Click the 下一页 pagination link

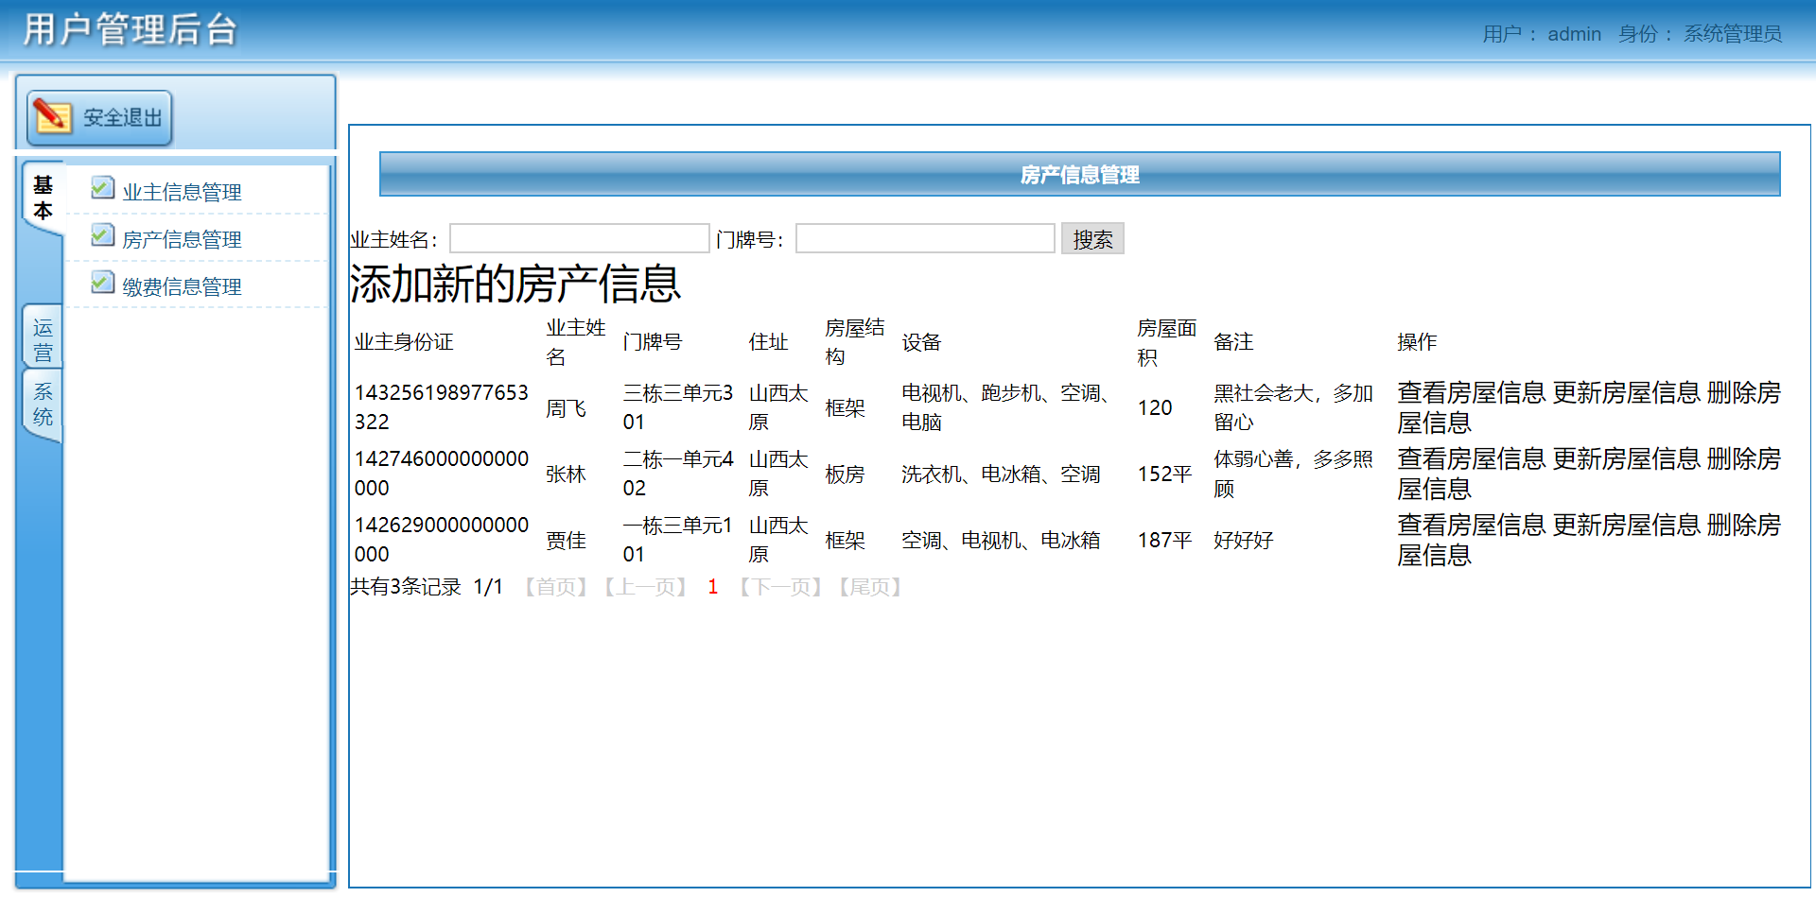tap(781, 587)
